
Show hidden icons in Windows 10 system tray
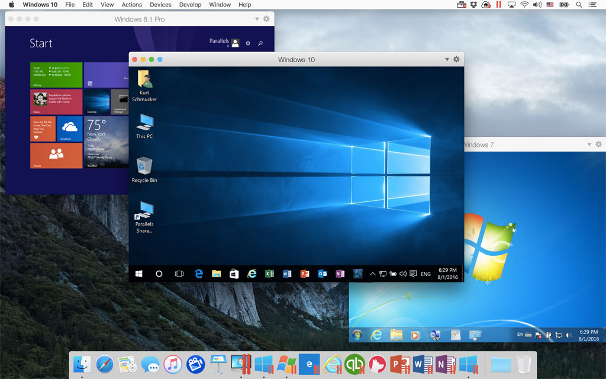tap(372, 274)
